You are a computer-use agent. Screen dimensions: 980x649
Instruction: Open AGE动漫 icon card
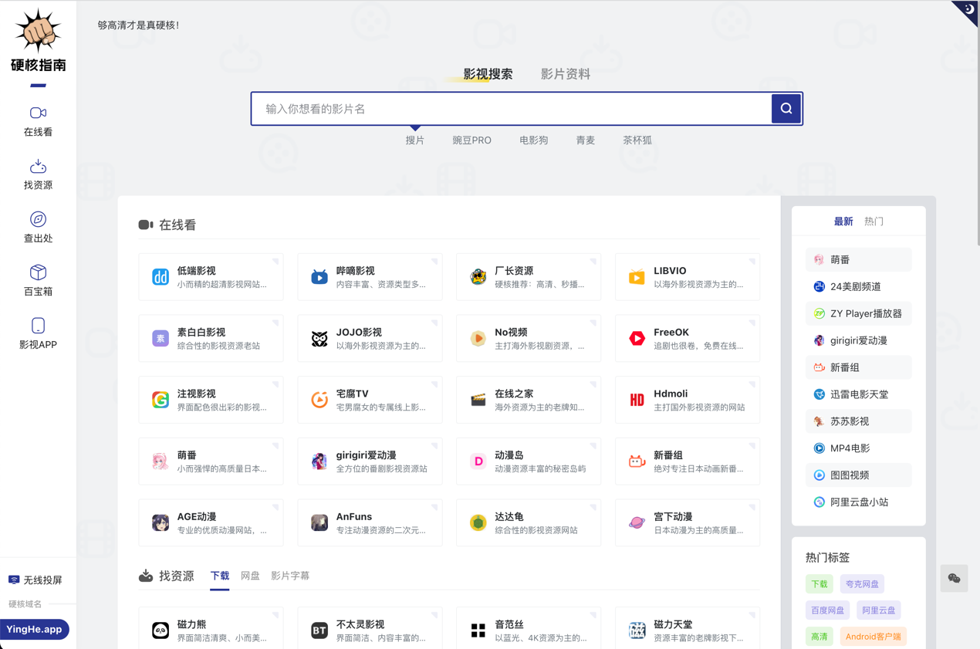pos(211,522)
